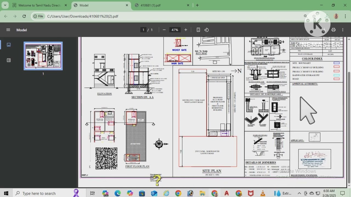
Task: Click the address bar file path
Action: tap(83, 16)
